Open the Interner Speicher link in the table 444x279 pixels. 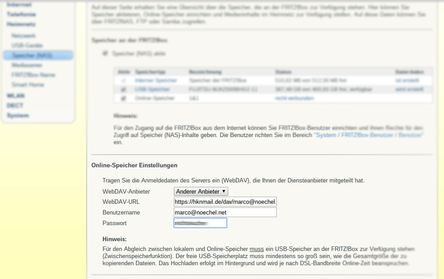[156, 80]
